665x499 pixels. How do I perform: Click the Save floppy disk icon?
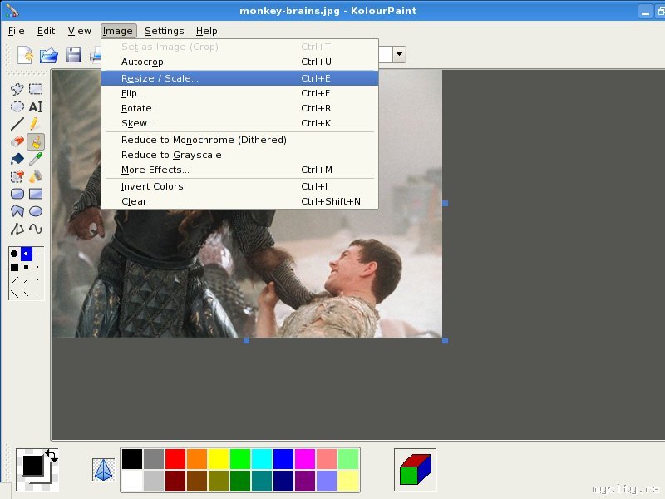coord(74,55)
